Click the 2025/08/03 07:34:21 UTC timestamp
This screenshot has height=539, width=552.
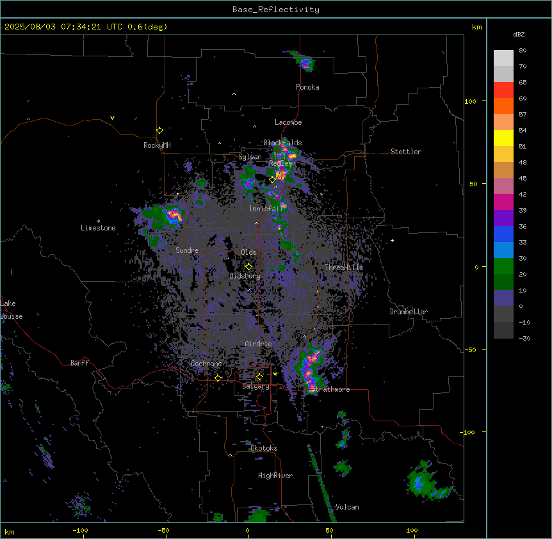[63, 27]
